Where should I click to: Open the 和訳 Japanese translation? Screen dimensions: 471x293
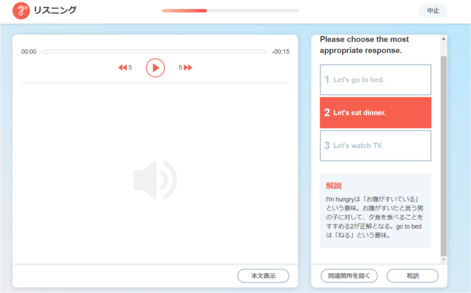[x=413, y=275]
